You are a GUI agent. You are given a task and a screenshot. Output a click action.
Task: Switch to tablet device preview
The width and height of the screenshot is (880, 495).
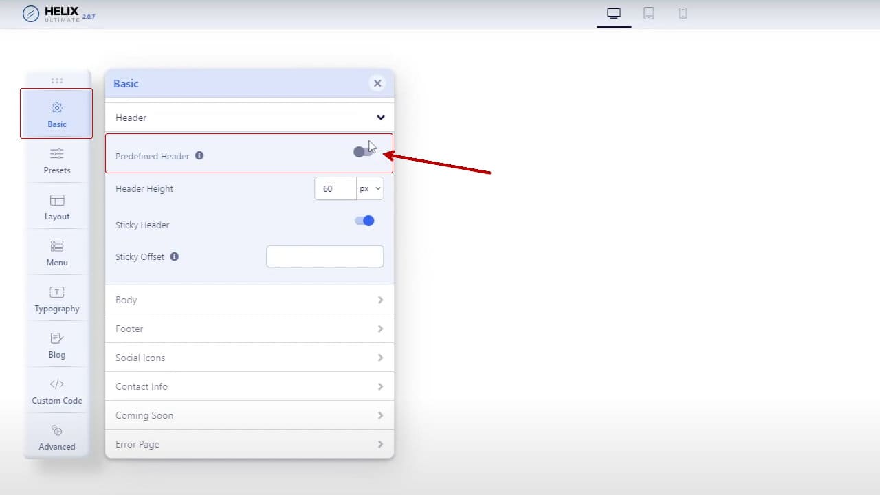(648, 13)
